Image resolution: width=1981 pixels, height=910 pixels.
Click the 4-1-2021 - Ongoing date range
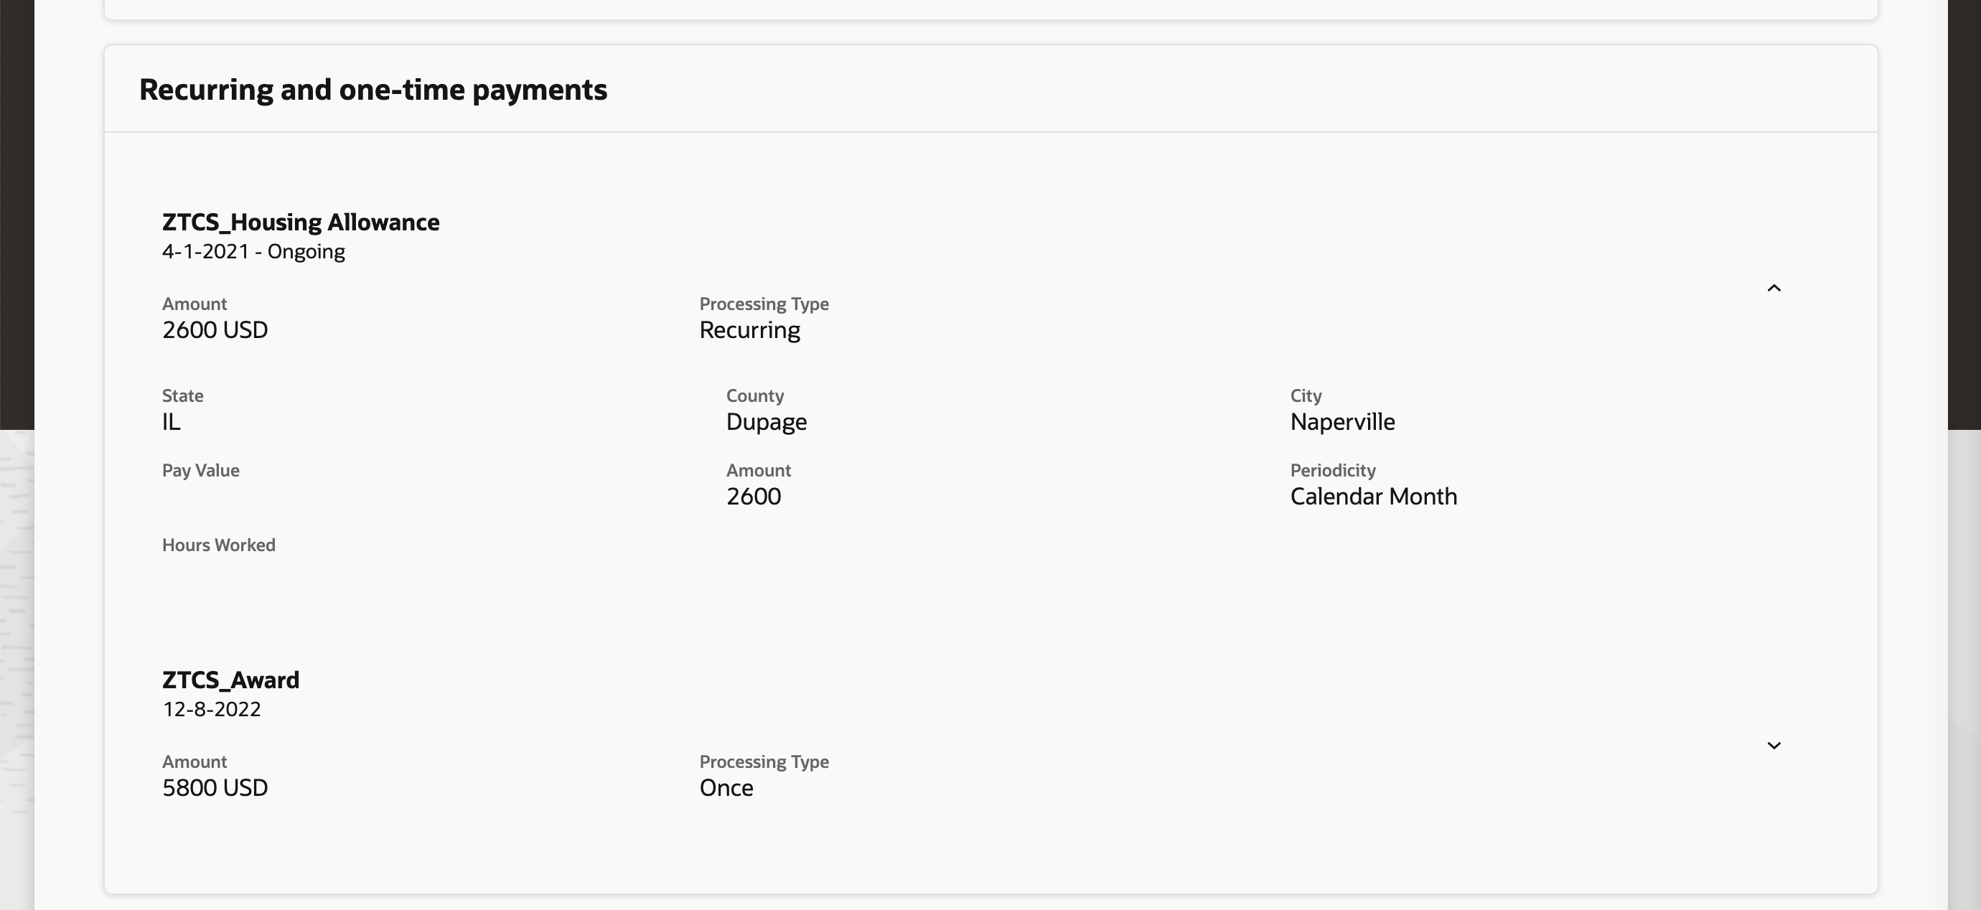(253, 251)
